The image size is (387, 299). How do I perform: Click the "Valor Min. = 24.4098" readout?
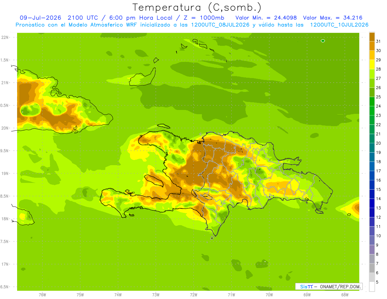click(x=266, y=18)
